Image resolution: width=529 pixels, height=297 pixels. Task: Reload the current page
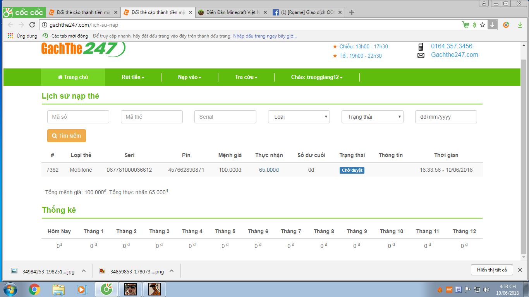(x=32, y=25)
